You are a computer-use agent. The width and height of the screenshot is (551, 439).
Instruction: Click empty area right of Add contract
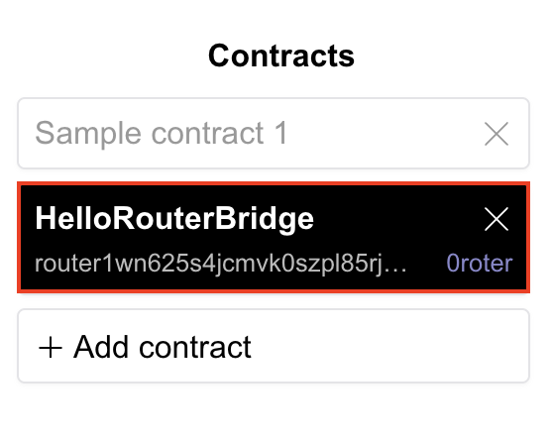[x=386, y=347]
